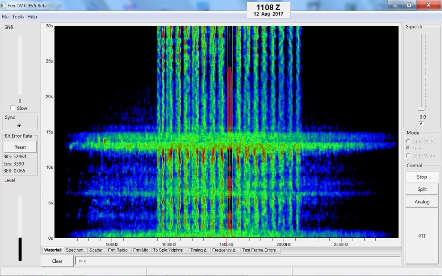Click the FreeDV app icon in title bar
Viewport: 442px width, 276px height.
[4, 5]
